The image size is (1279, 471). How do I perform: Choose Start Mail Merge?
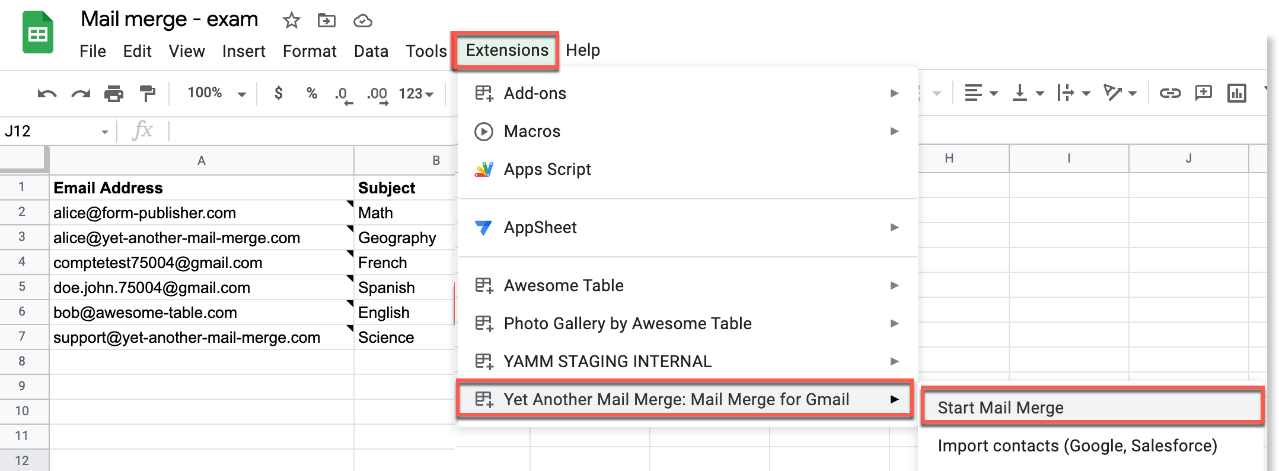(1092, 408)
